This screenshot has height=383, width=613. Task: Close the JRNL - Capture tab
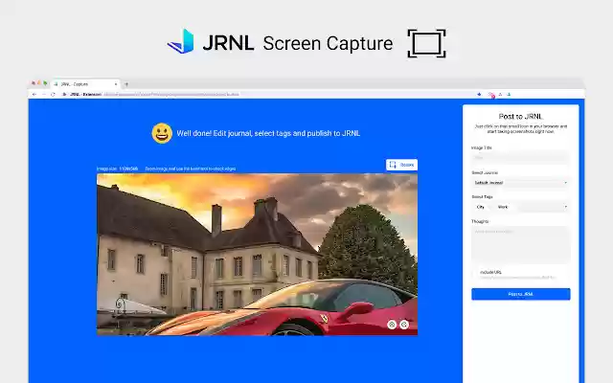[116, 84]
